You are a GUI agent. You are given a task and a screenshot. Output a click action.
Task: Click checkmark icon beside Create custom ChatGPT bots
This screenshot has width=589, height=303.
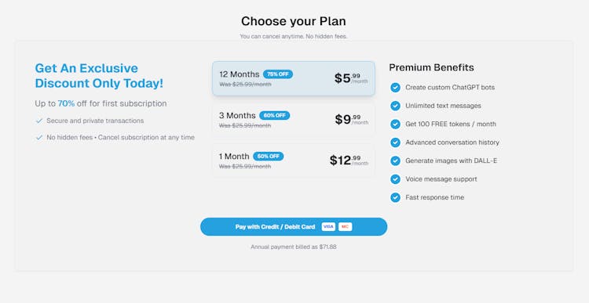(395, 87)
